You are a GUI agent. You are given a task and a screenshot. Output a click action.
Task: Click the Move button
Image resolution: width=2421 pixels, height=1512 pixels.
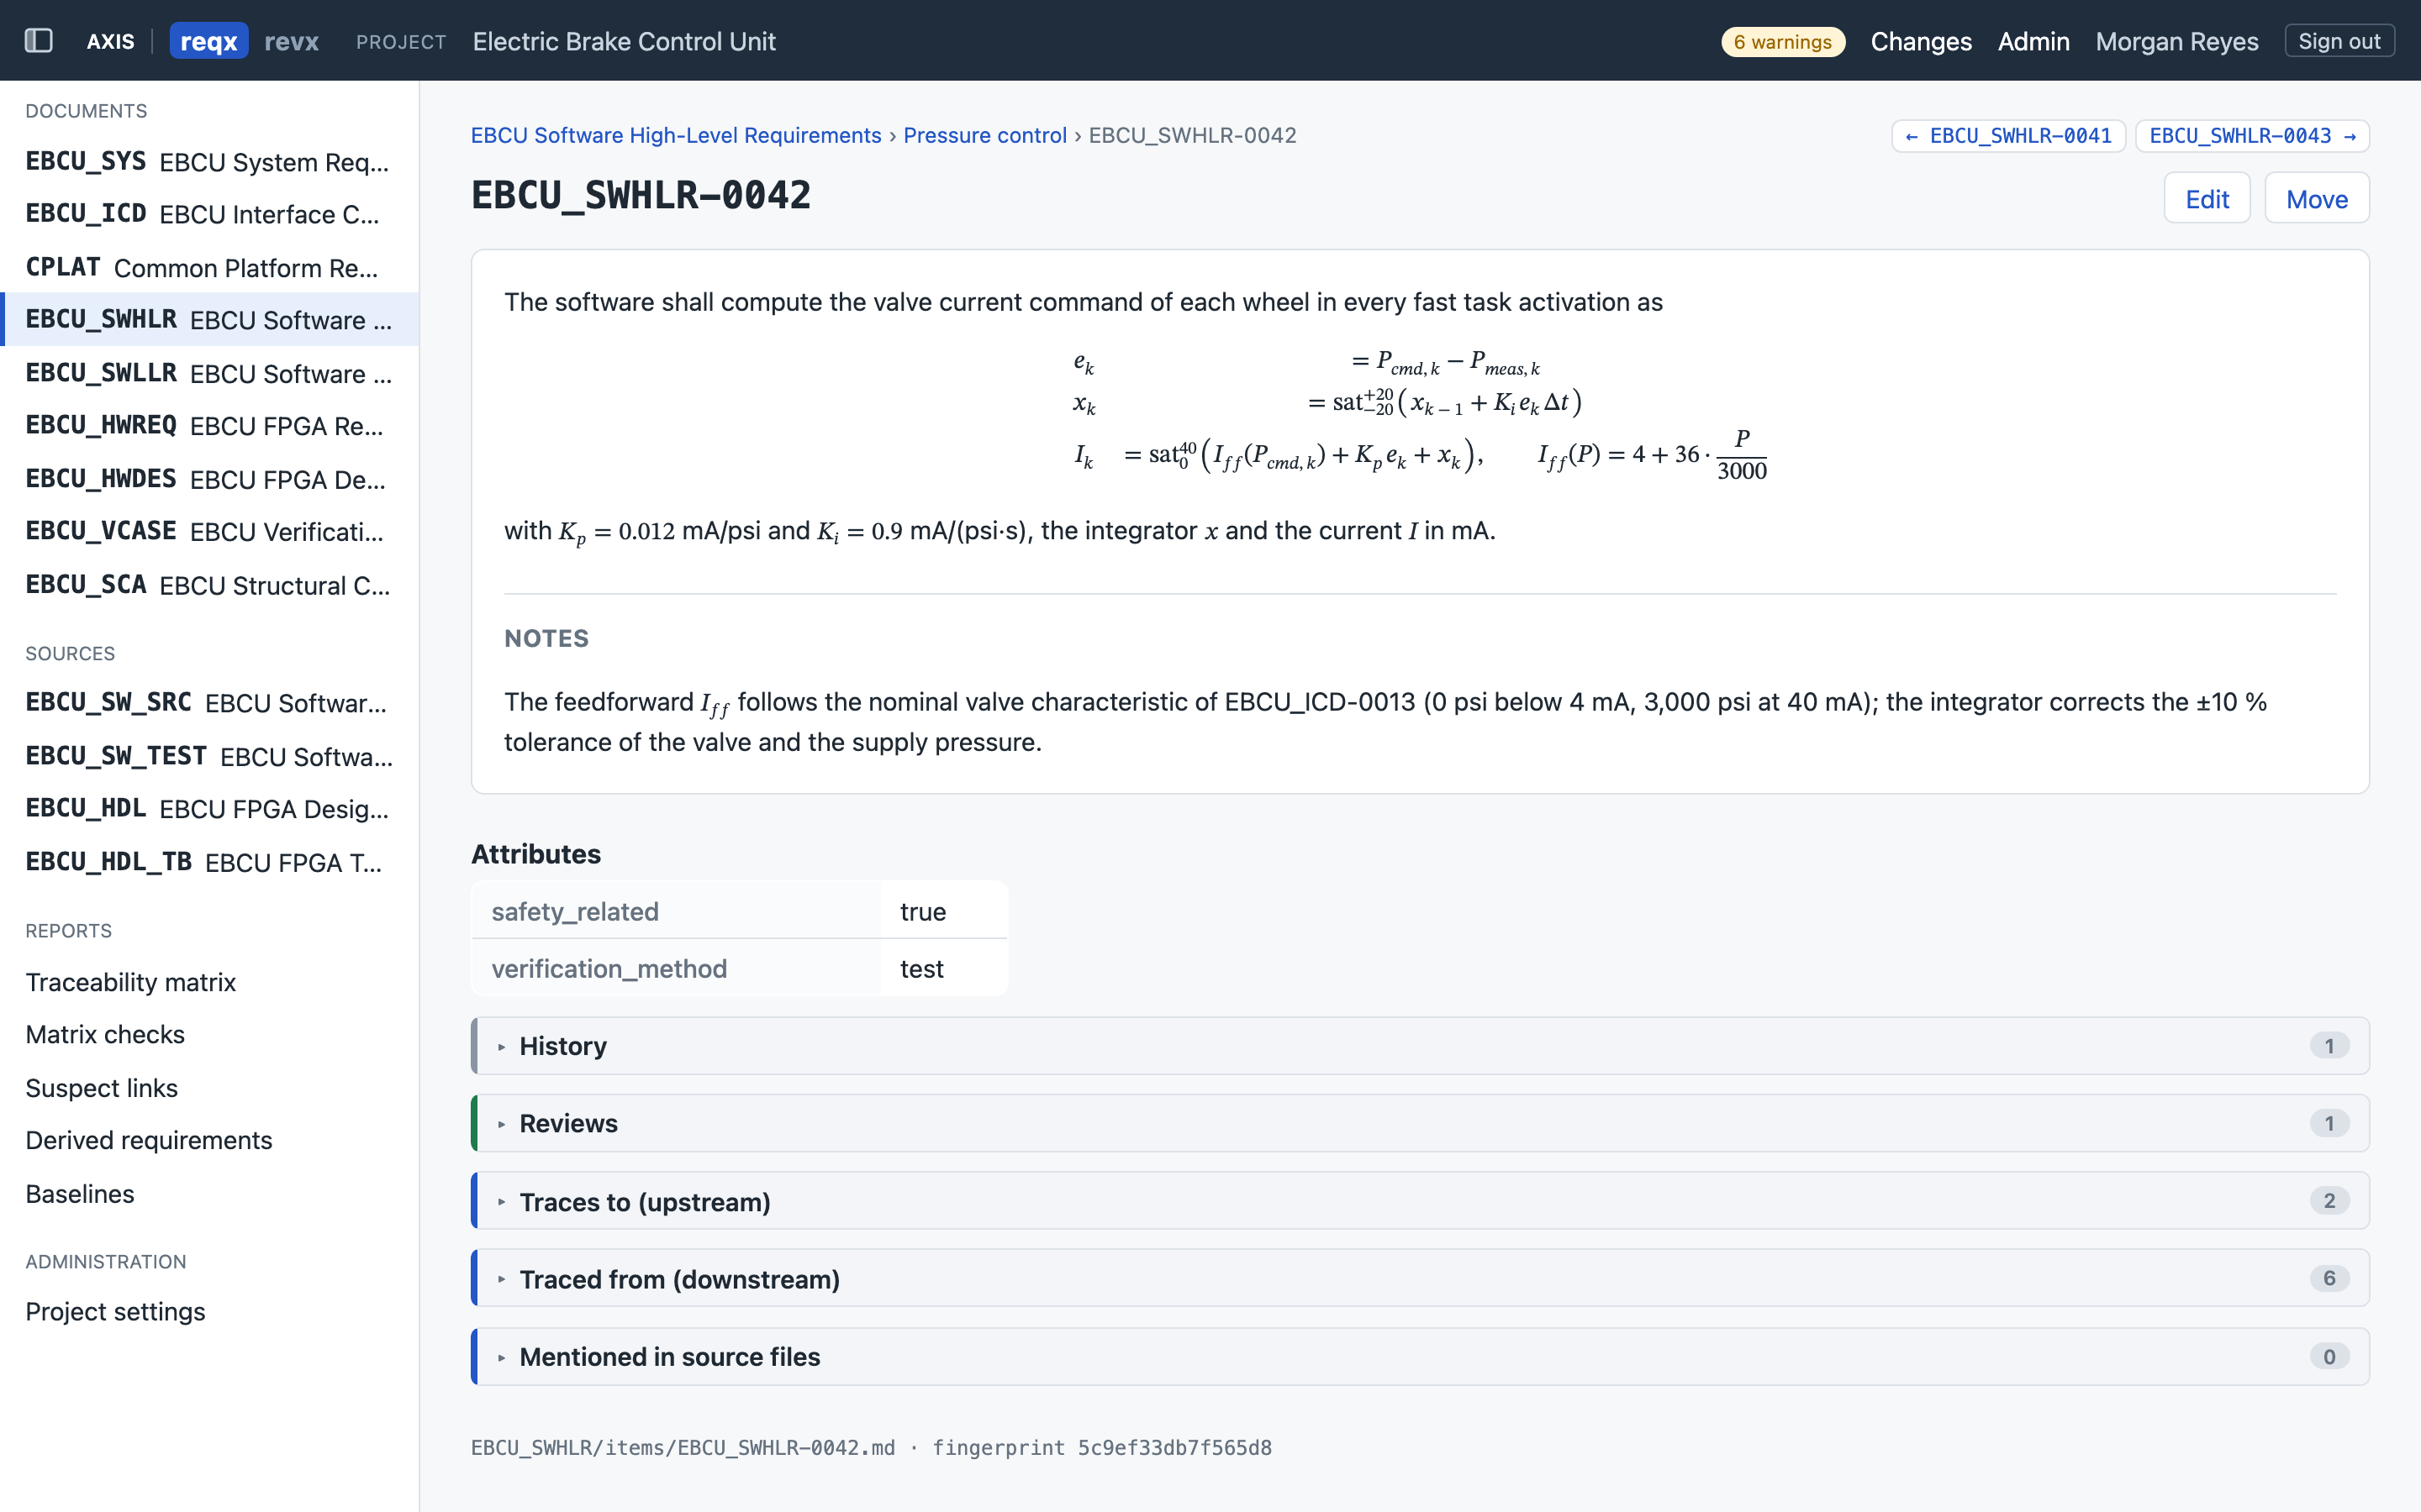pyautogui.click(x=2316, y=198)
